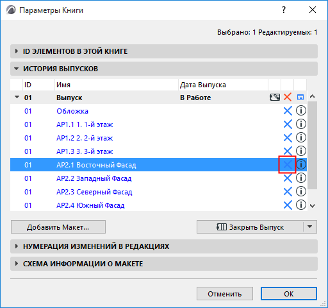Show info for АР2.1 Восточный Фасад
Viewport: 328px width, 308px height.
301,164
